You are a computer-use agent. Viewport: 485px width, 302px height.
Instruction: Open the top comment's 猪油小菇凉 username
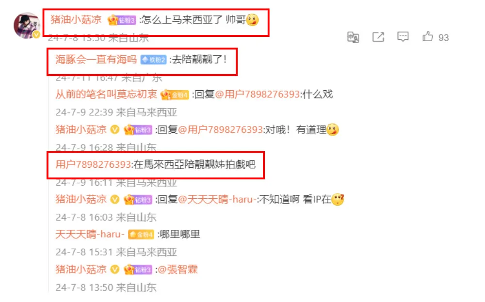(x=76, y=20)
